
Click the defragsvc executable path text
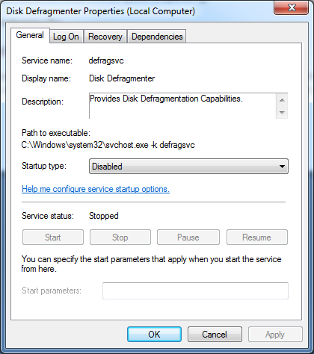(108, 145)
